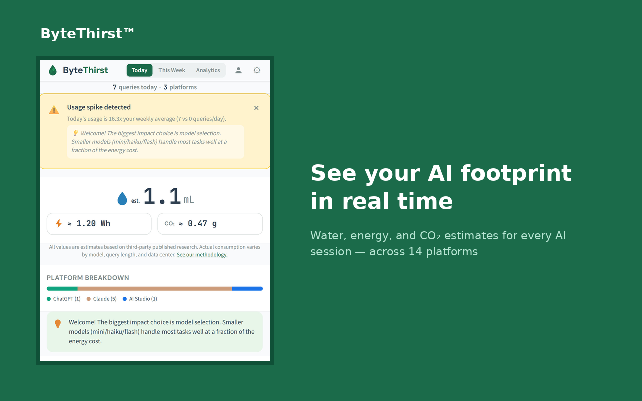Screen dimensions: 642x401
Task: Click the 'Today's usage is 16.3x' alert text
Action: tap(146, 119)
